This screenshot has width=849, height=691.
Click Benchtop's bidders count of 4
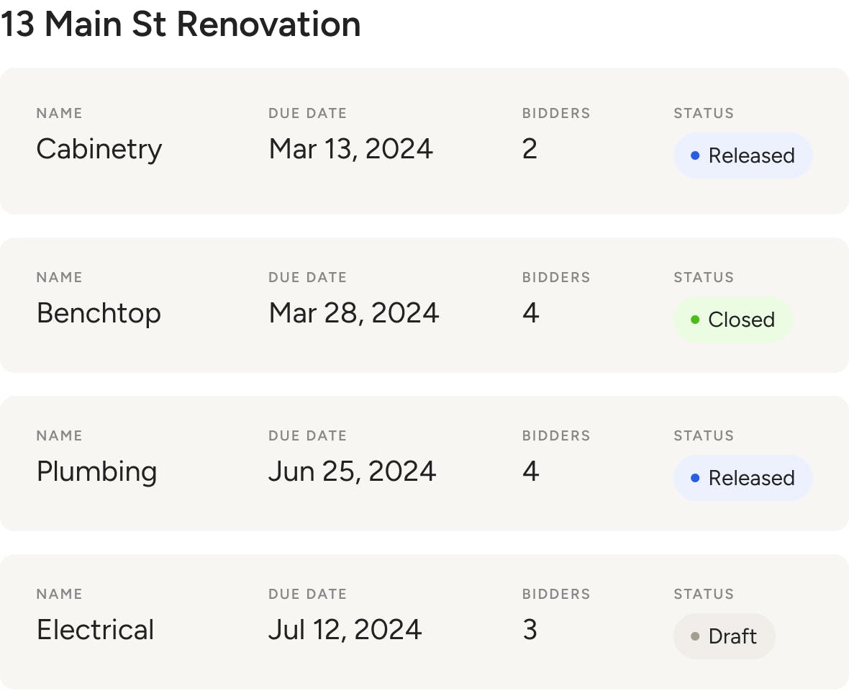click(530, 313)
